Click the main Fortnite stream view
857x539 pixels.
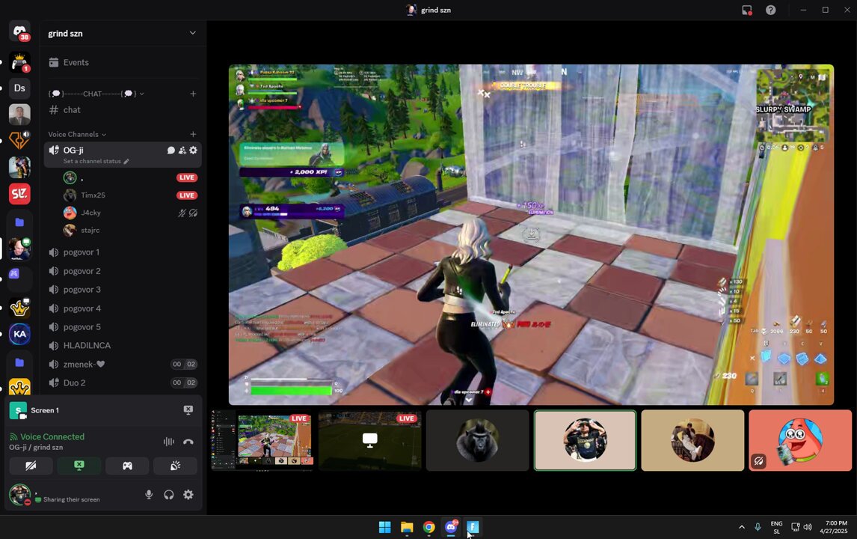(x=531, y=235)
